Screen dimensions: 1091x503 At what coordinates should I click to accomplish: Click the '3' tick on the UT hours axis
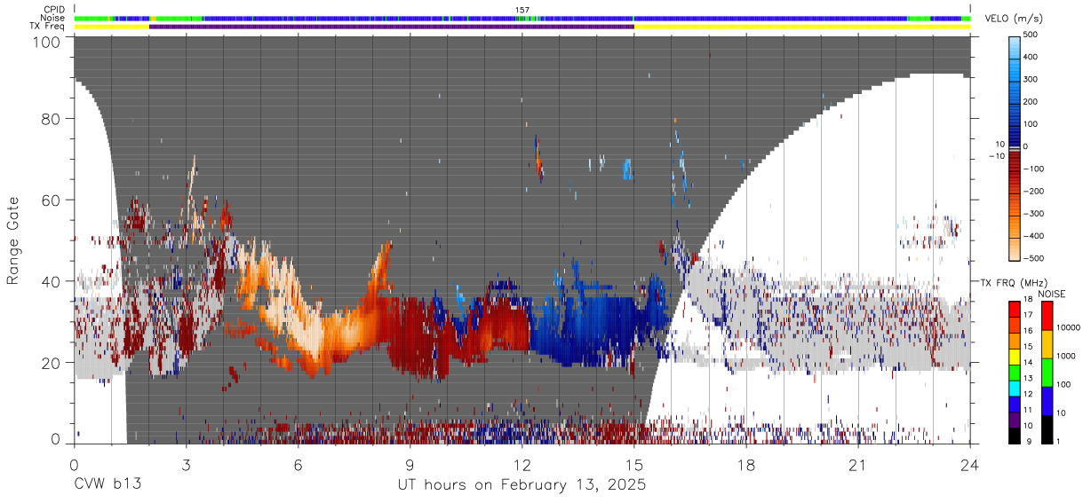click(x=186, y=466)
